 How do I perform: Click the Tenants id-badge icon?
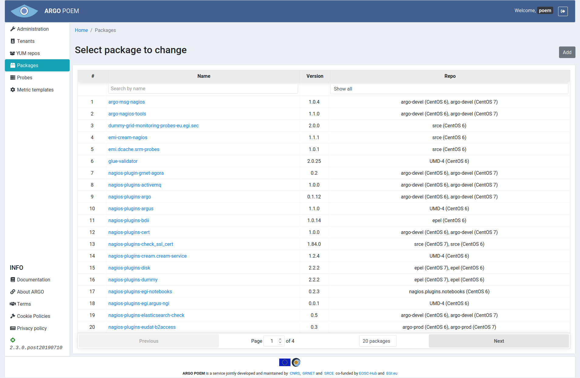[13, 41]
